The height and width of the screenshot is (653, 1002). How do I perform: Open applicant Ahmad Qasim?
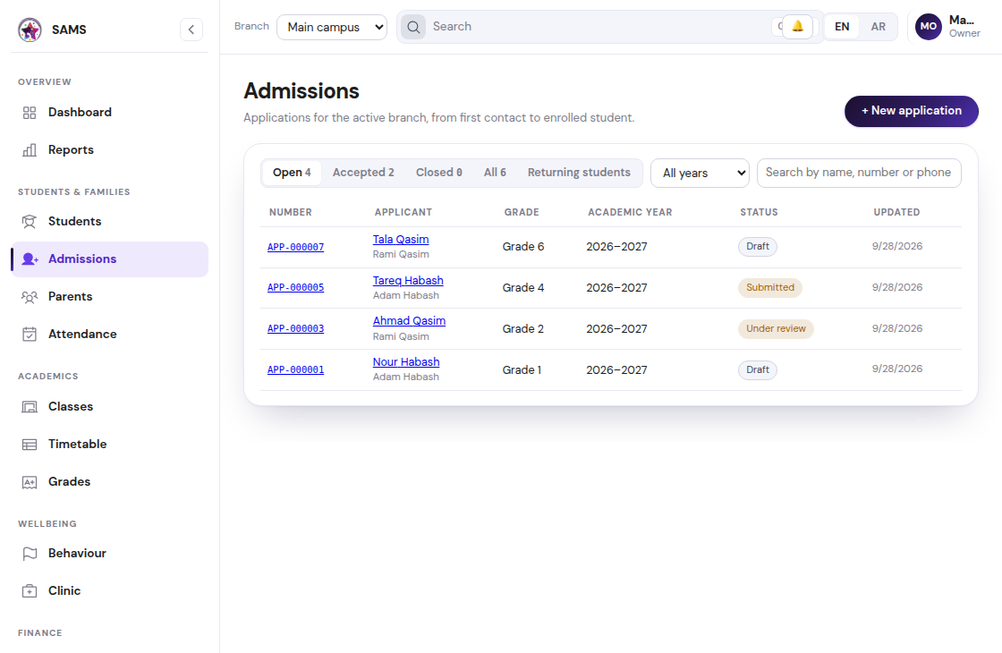[x=409, y=321]
